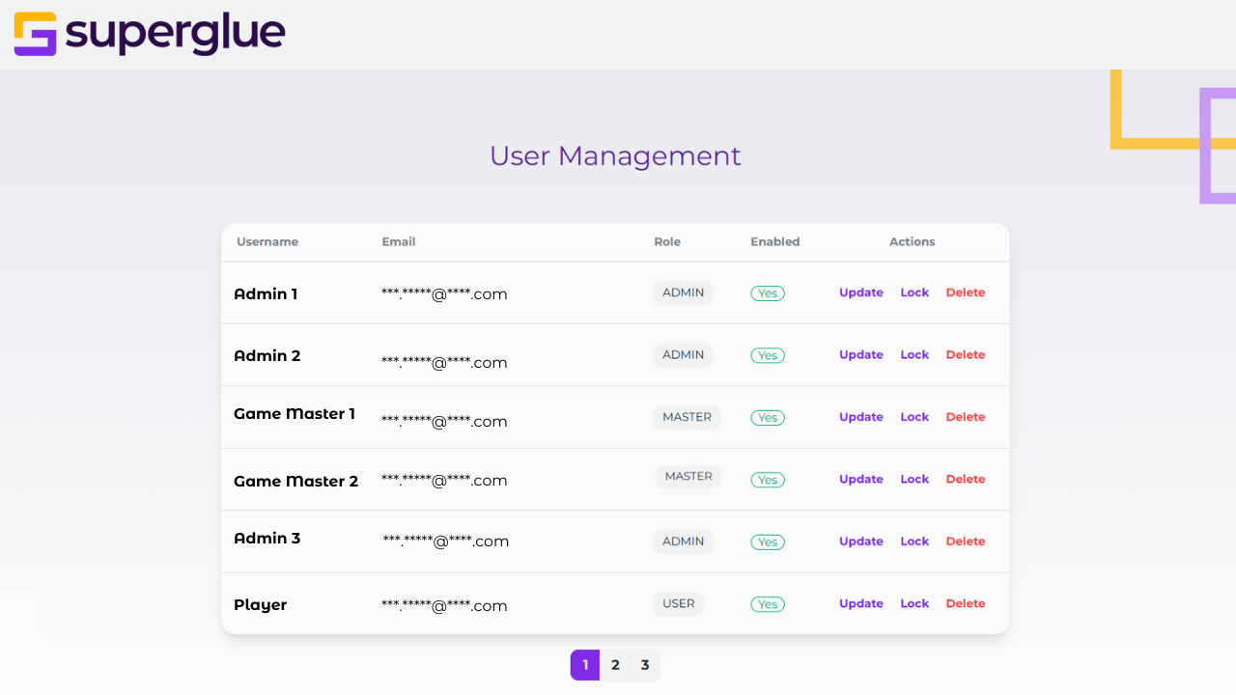Delete the Admin 3 user
This screenshot has width=1236, height=695.
(966, 542)
